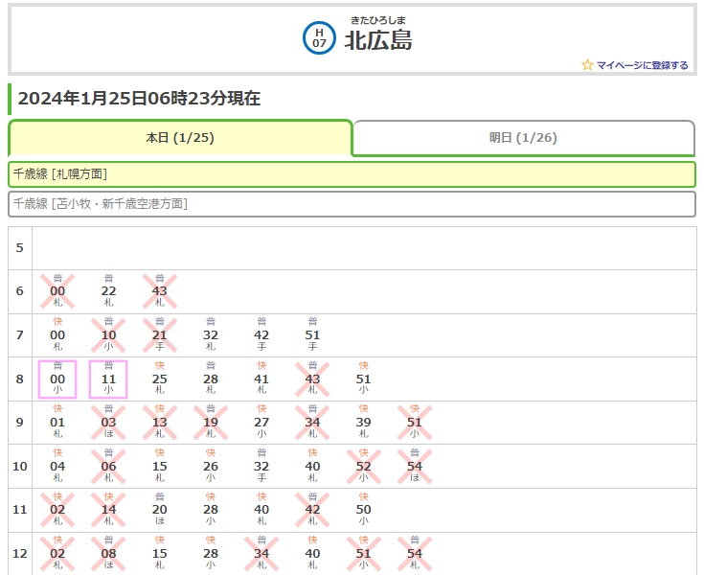Screen dimensions: 704x575
Task: Open the 8:41 快速 train
Action: pos(261,379)
